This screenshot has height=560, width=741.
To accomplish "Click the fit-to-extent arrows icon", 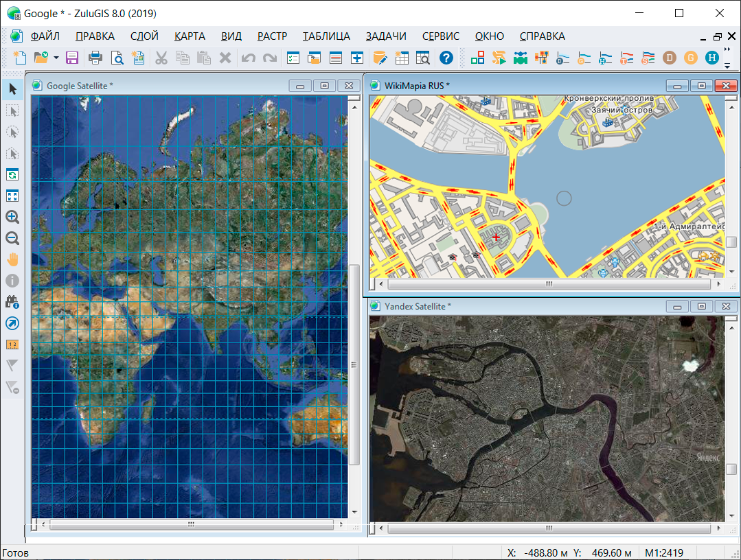I will (12, 196).
